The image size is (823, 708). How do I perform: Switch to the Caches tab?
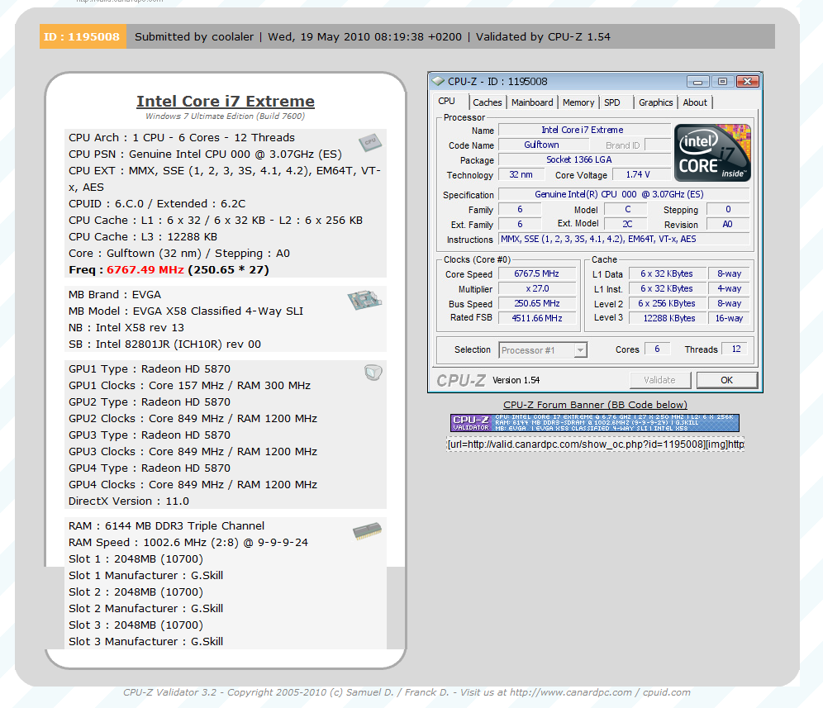pyautogui.click(x=487, y=102)
